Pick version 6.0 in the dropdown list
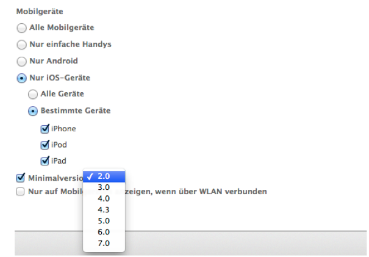The width and height of the screenshot is (369, 257). (x=104, y=232)
